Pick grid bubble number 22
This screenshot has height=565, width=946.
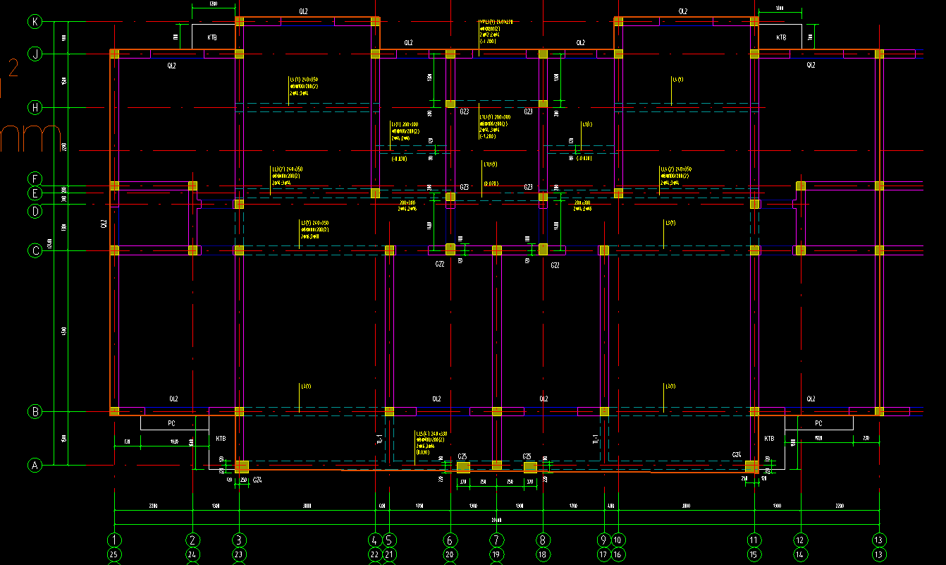(375, 554)
